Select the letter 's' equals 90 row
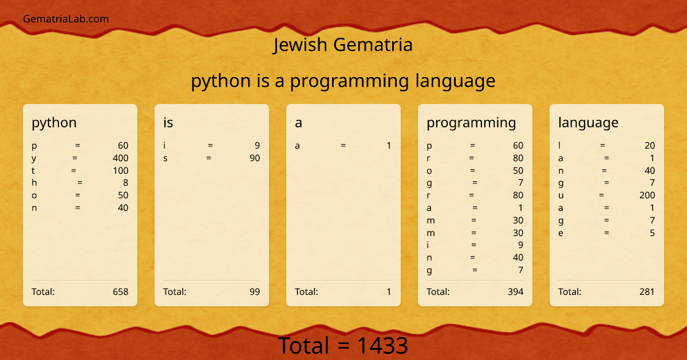 coord(212,158)
